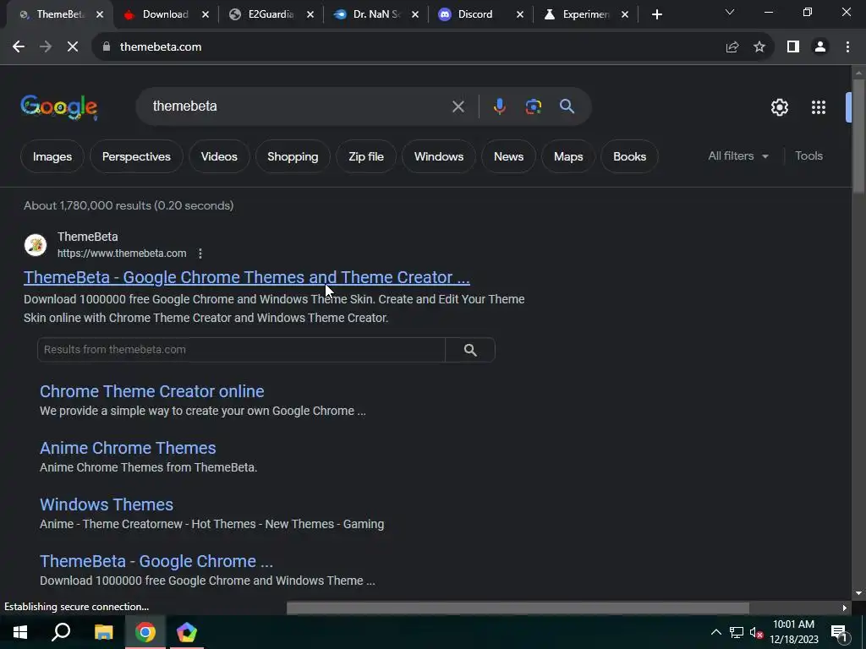Clear the Google search box text
Screen dimensions: 866x649
pos(458,106)
